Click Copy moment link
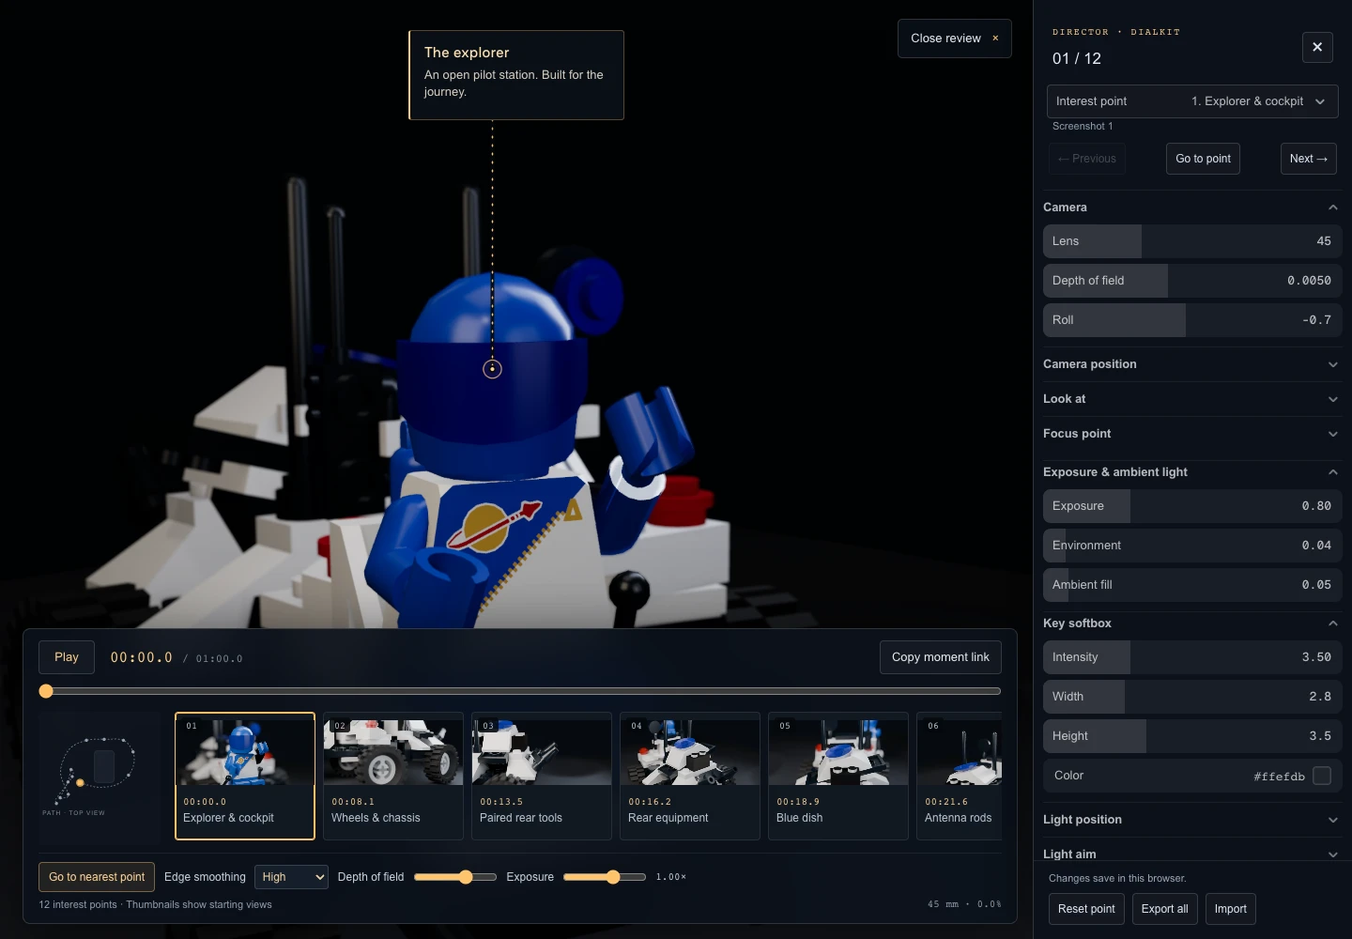 coord(940,657)
